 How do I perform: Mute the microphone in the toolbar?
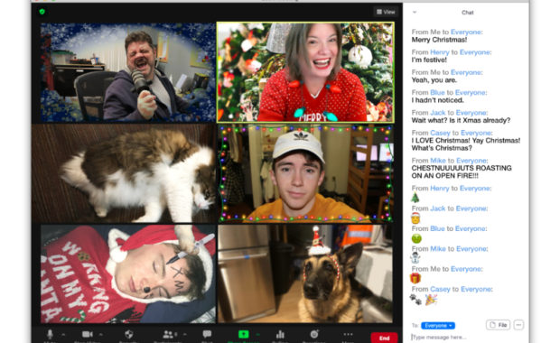pos(50,335)
